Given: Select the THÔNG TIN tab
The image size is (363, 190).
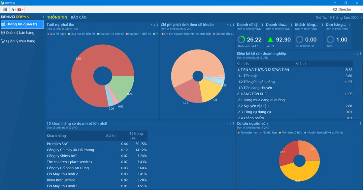Looking at the screenshot, I should [x=57, y=17].
